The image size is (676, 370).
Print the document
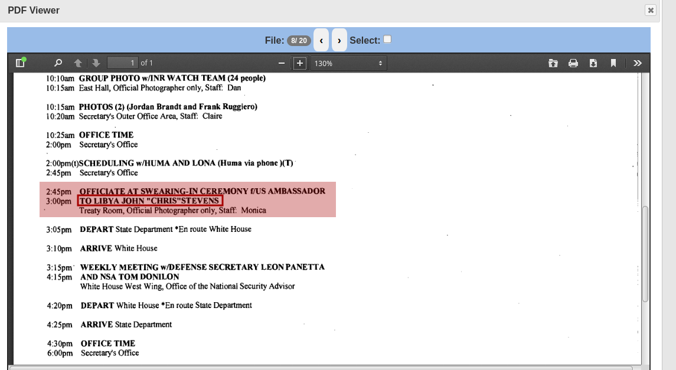(573, 63)
